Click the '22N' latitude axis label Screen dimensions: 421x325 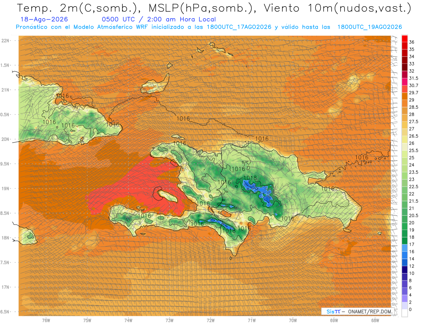point(6,40)
